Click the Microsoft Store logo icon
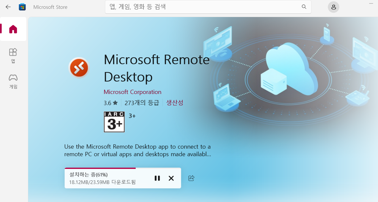This screenshot has height=202, width=378. 22,7
